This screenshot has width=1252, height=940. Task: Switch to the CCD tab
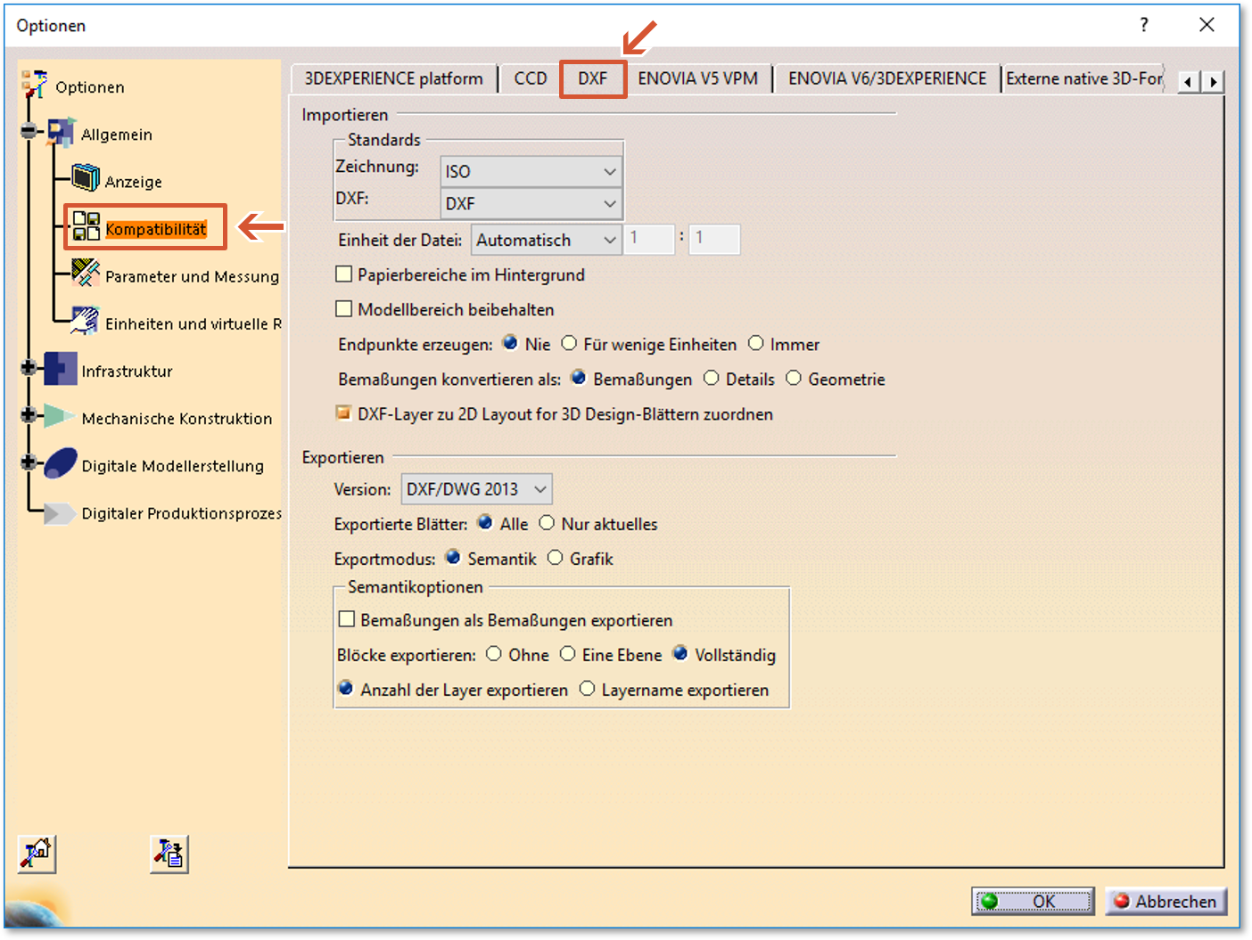click(530, 78)
